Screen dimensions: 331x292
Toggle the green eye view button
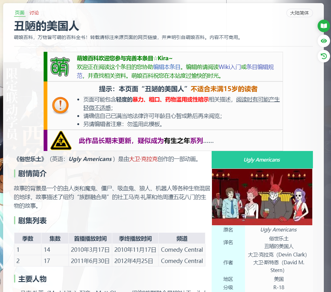pyautogui.click(x=324, y=41)
